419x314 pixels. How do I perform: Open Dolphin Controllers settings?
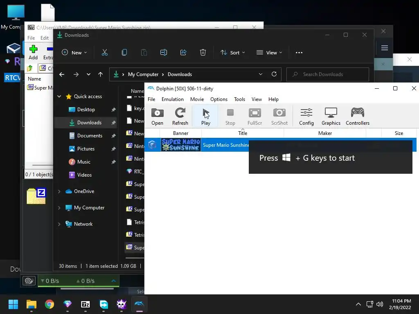(358, 116)
